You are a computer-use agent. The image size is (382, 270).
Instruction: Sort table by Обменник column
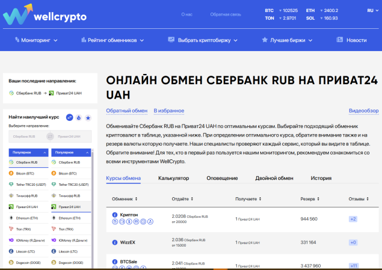point(125,199)
